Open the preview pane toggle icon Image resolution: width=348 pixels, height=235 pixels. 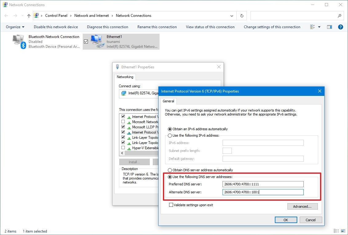click(x=329, y=27)
